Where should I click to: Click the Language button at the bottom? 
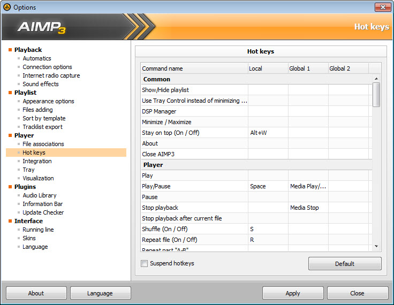pos(100,293)
